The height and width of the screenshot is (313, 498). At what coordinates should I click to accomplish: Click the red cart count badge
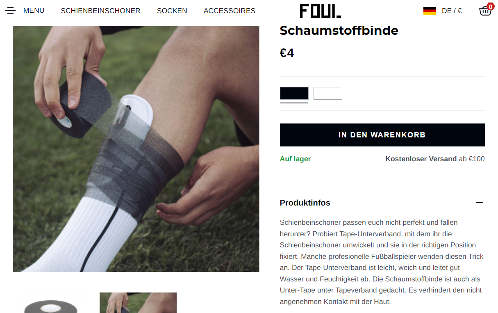(490, 6)
